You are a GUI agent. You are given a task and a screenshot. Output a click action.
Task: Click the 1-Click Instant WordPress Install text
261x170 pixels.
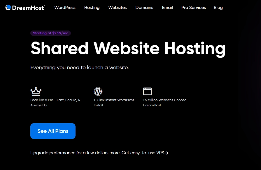point(114,103)
